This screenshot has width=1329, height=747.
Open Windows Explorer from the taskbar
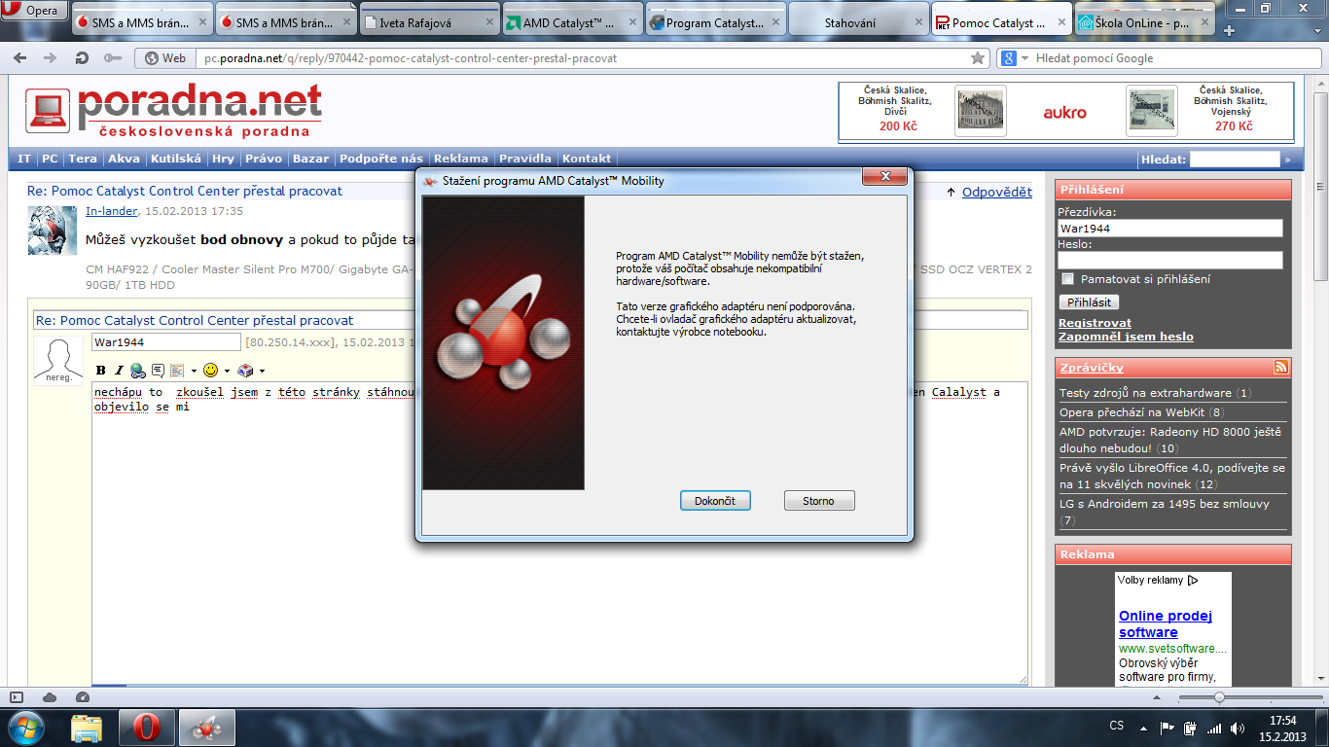(x=87, y=728)
